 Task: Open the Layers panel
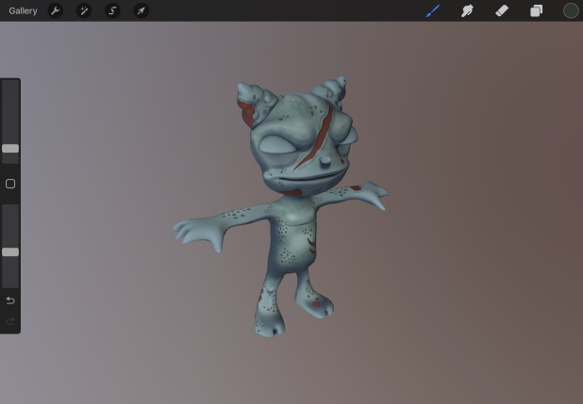(x=536, y=10)
